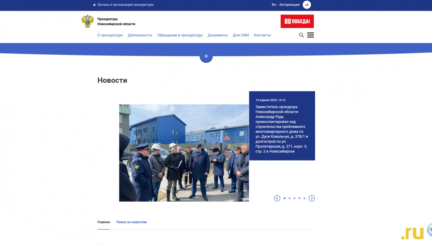The height and width of the screenshot is (244, 432).
Task: Open the Деятельность menu
Action: pyautogui.click(x=140, y=35)
